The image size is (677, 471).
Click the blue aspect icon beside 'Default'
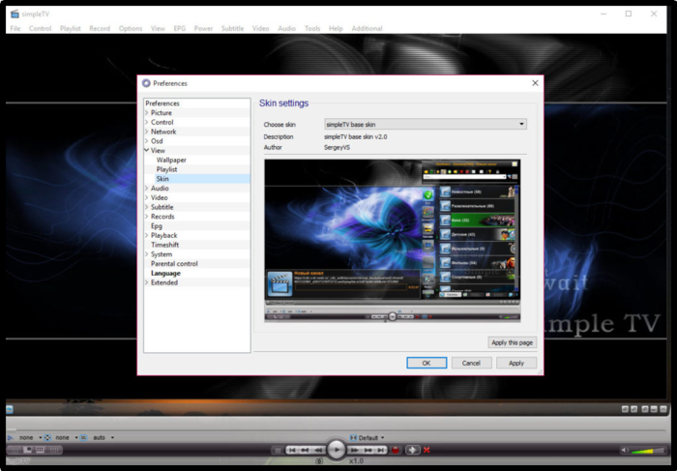pos(353,438)
